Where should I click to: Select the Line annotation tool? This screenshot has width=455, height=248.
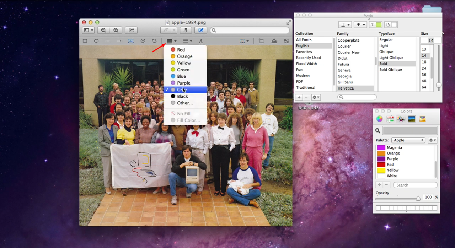pos(107,41)
